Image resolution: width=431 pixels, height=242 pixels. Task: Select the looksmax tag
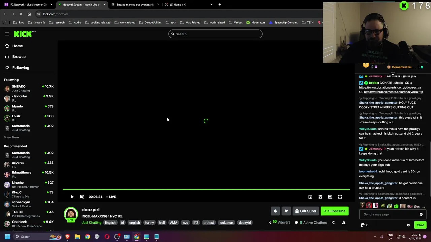point(226,223)
